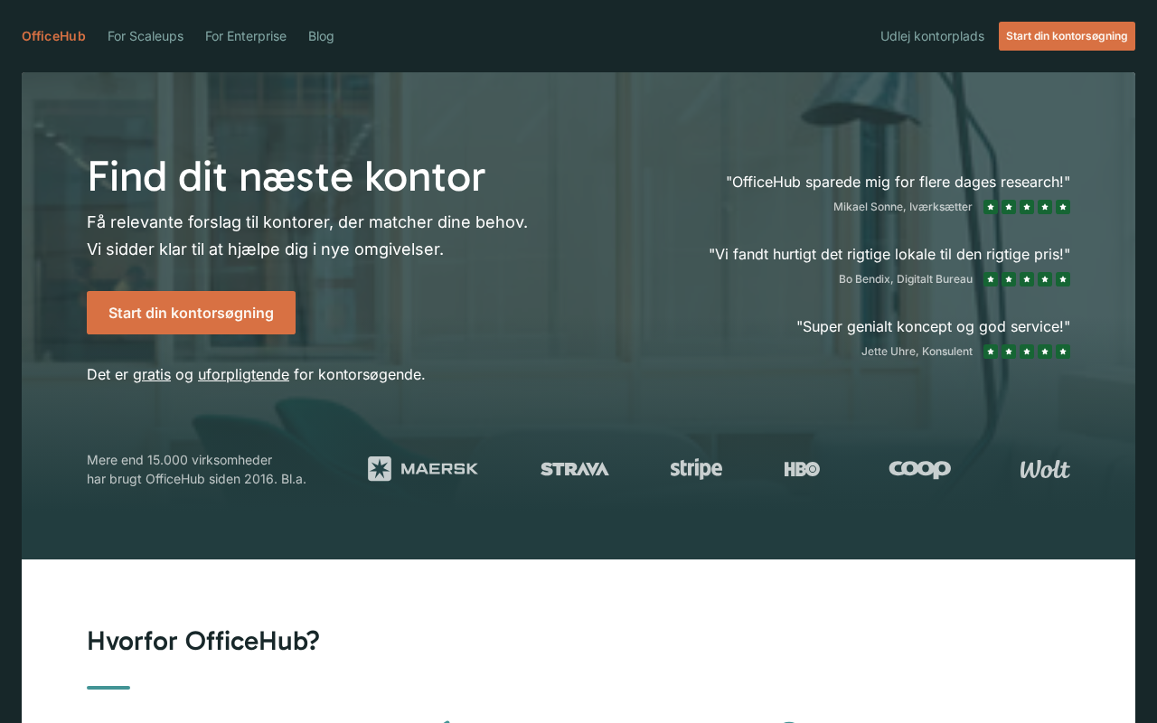
Task: Open the Udlej kontorplads link
Action: (932, 36)
